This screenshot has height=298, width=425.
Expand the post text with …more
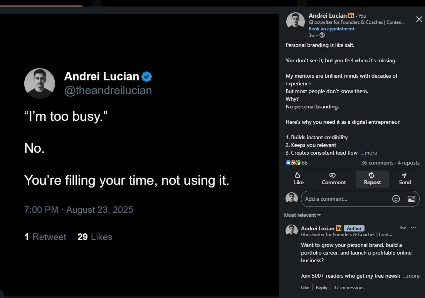(x=369, y=153)
